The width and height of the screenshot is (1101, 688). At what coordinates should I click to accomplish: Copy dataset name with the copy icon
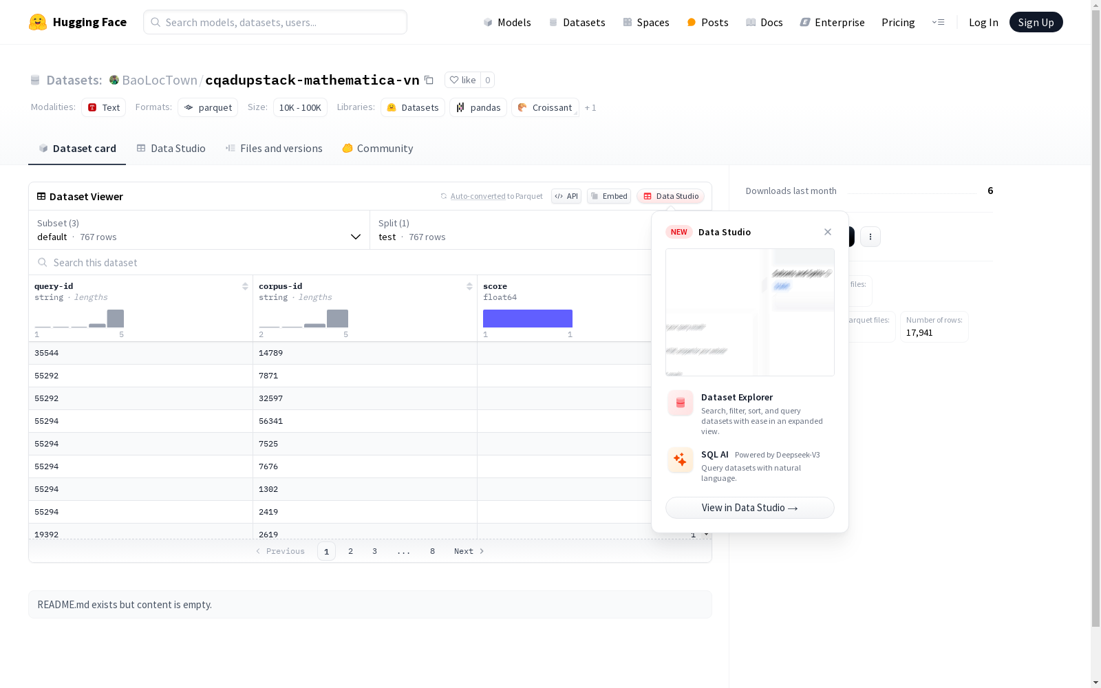[x=429, y=80]
